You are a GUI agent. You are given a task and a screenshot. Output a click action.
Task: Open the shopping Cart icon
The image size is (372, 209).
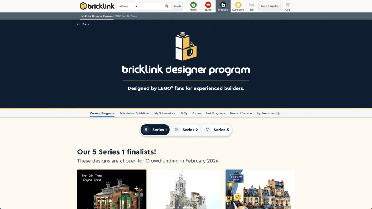(x=287, y=6)
